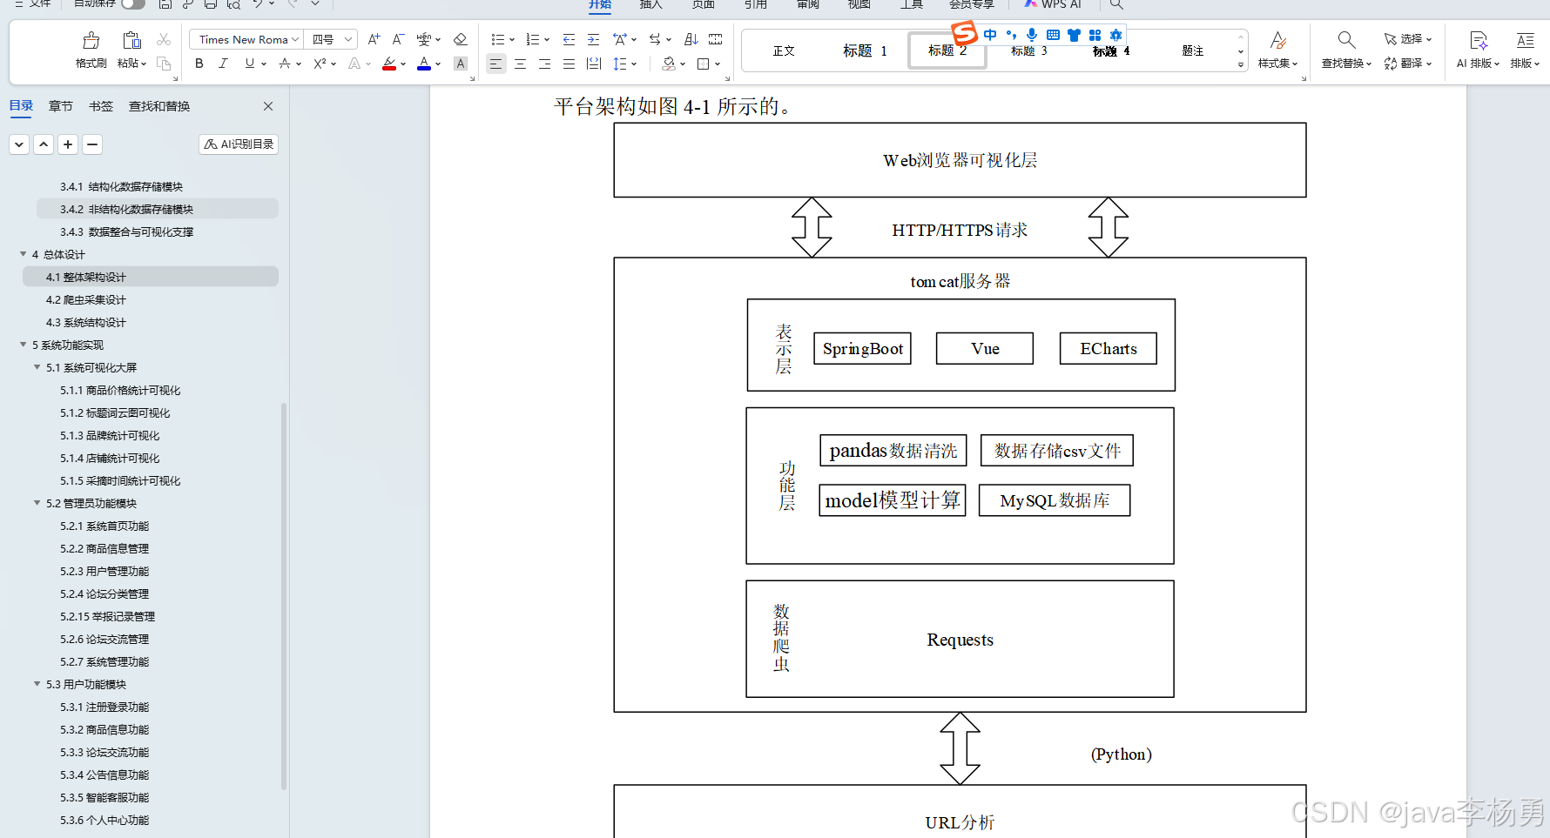Image resolution: width=1550 pixels, height=838 pixels.
Task: Click the undo arrow in quick access bar
Action: point(257,4)
